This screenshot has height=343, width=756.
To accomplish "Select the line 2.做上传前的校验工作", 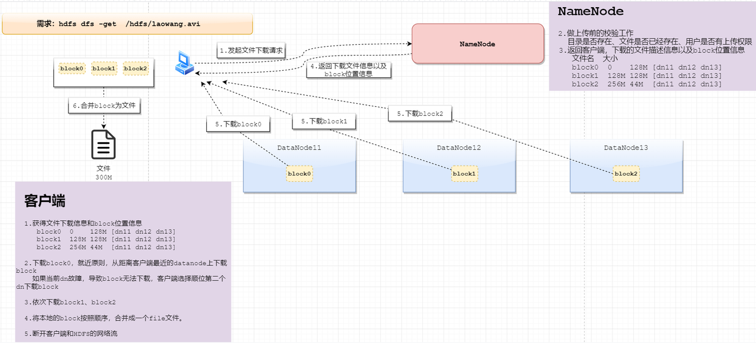I will 595,33.
